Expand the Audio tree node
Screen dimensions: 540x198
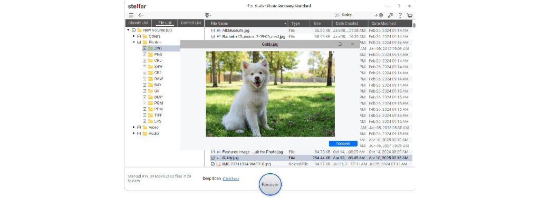coord(134,133)
